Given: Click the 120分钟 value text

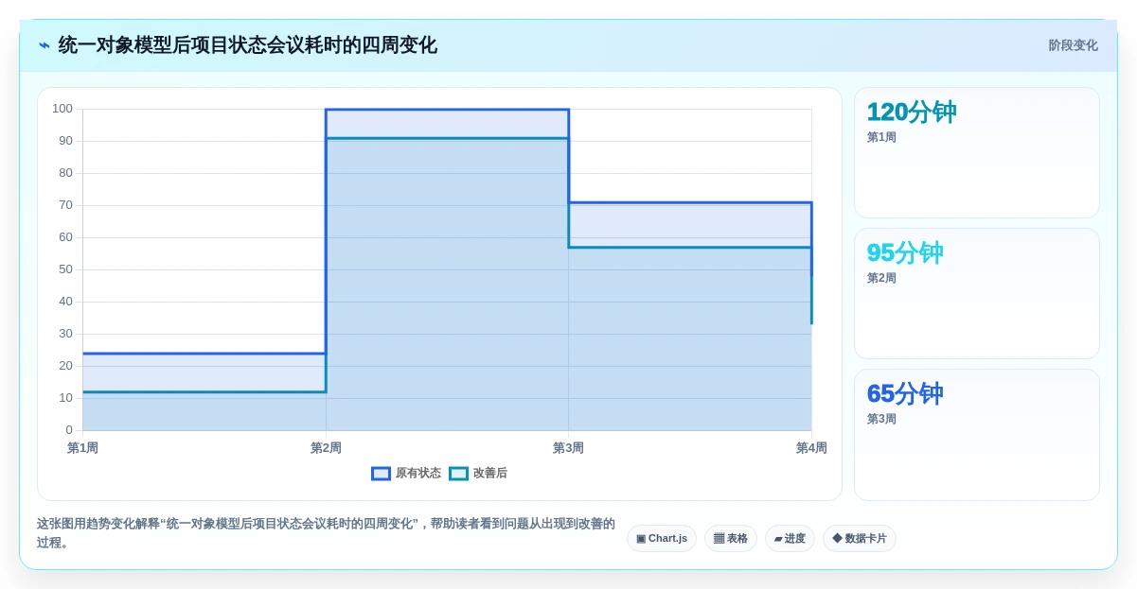Looking at the screenshot, I should point(912,112).
